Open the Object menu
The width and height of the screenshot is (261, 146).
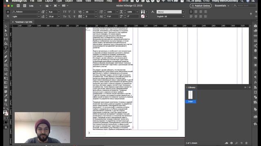[x=69, y=1]
